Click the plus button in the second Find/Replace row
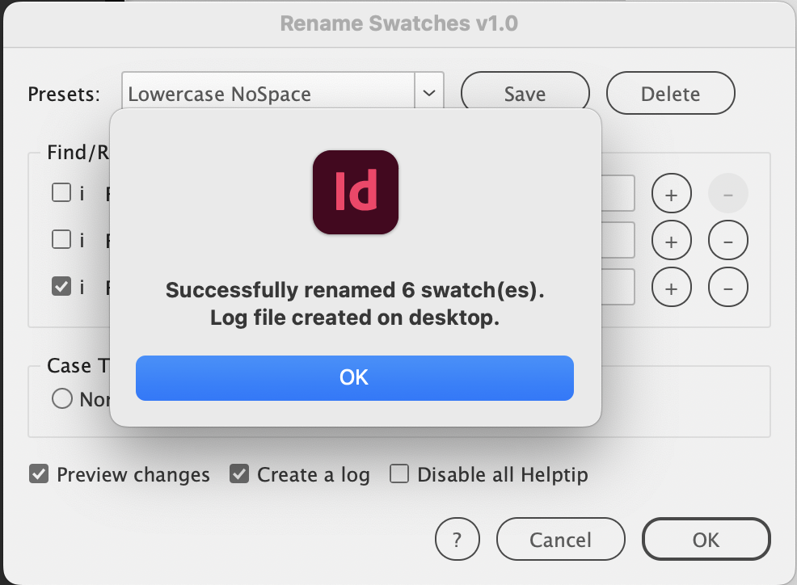797x585 pixels. (673, 240)
